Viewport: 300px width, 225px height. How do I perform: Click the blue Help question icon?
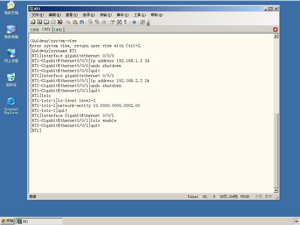(x=134, y=22)
